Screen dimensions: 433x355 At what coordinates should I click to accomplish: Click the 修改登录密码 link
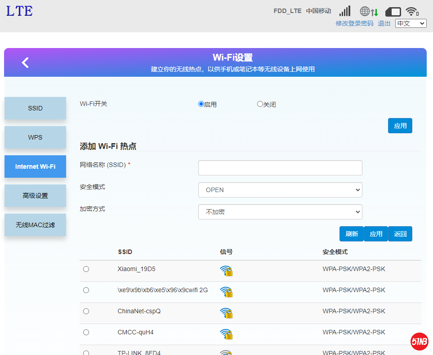tap(354, 23)
